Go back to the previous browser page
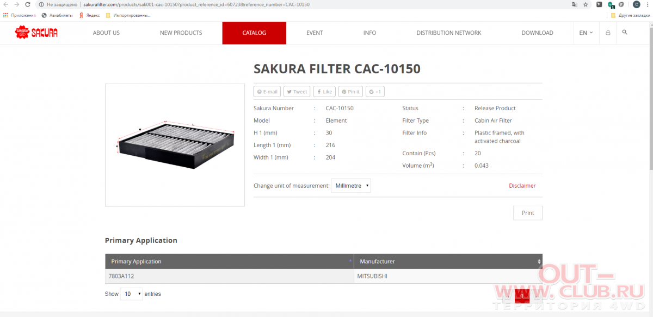 6,4
